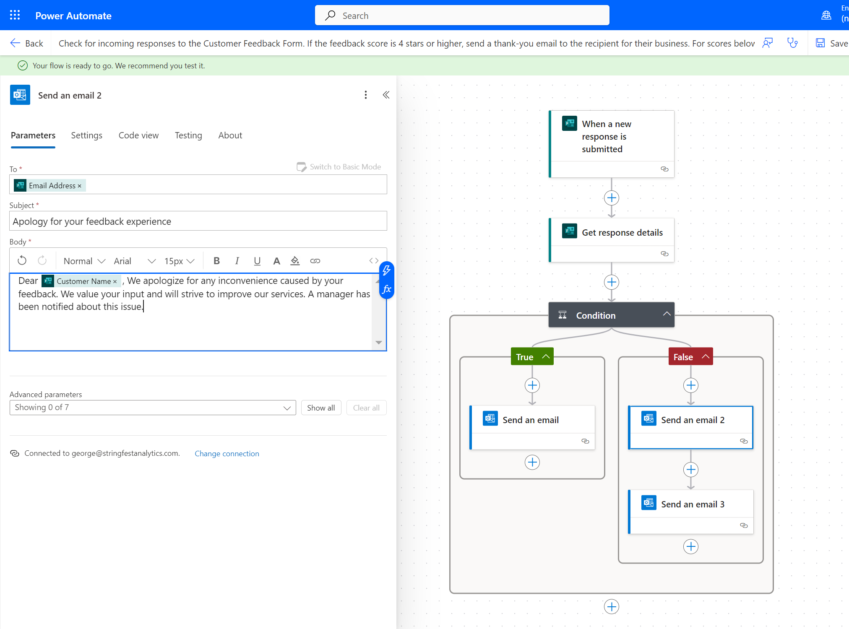Viewport: 849px width, 629px height.
Task: Switch to the Code view tab
Action: [138, 135]
